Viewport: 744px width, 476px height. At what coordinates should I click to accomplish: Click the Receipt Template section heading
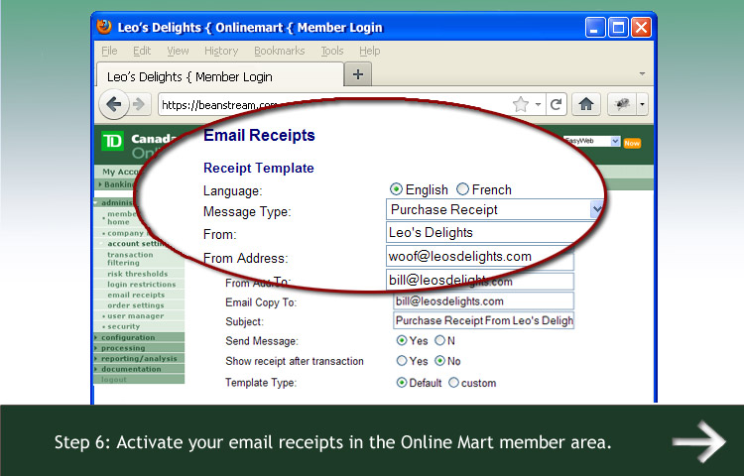click(x=259, y=168)
